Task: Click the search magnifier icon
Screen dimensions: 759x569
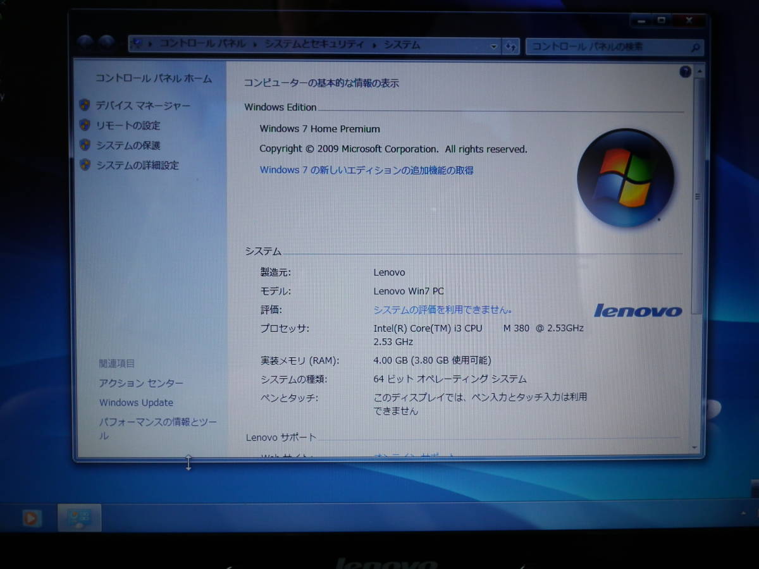Action: [694, 47]
